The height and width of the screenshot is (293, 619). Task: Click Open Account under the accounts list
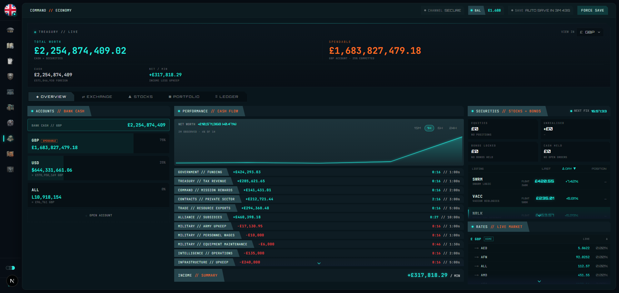99,215
